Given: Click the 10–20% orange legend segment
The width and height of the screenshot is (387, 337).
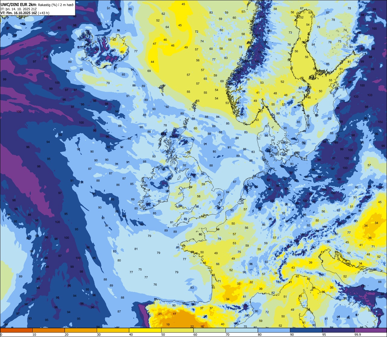Looking at the screenshot, I should coord(48,330).
